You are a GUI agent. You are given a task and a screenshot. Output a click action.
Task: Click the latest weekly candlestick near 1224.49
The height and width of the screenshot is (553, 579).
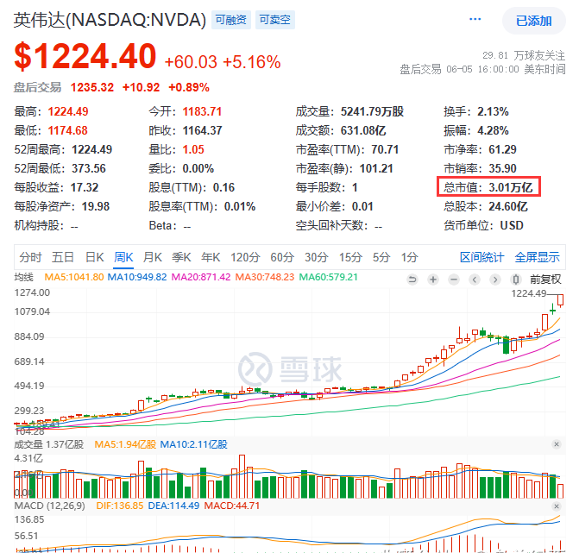tap(561, 300)
